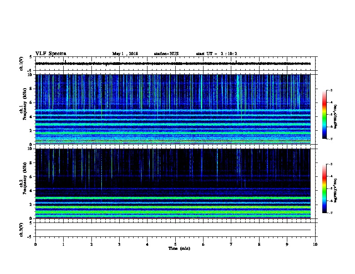Image resolution: width=355 pixels, height=274 pixels.
Task: Click the "Time (min)" x-axis label
Action: click(179, 248)
